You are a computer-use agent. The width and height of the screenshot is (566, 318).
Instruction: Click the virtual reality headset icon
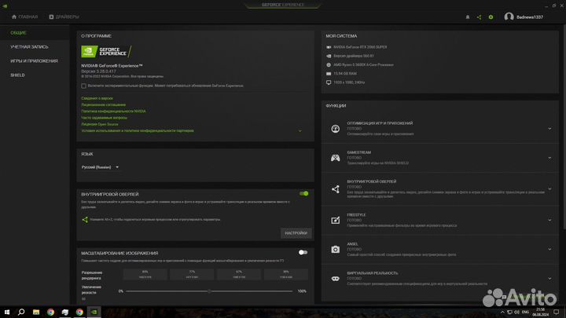coord(336,278)
